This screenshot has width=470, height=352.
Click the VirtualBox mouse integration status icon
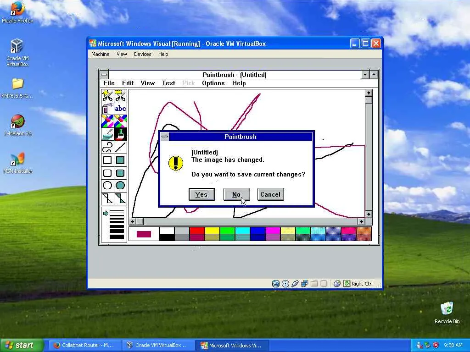click(337, 283)
